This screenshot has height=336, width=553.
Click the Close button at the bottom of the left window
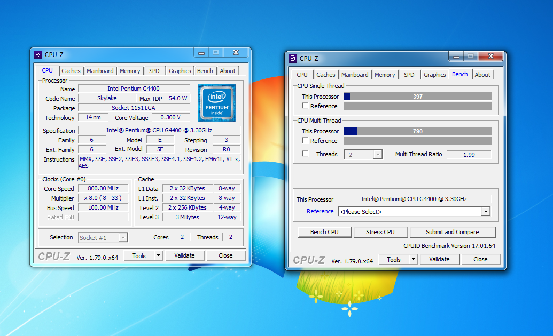point(225,255)
